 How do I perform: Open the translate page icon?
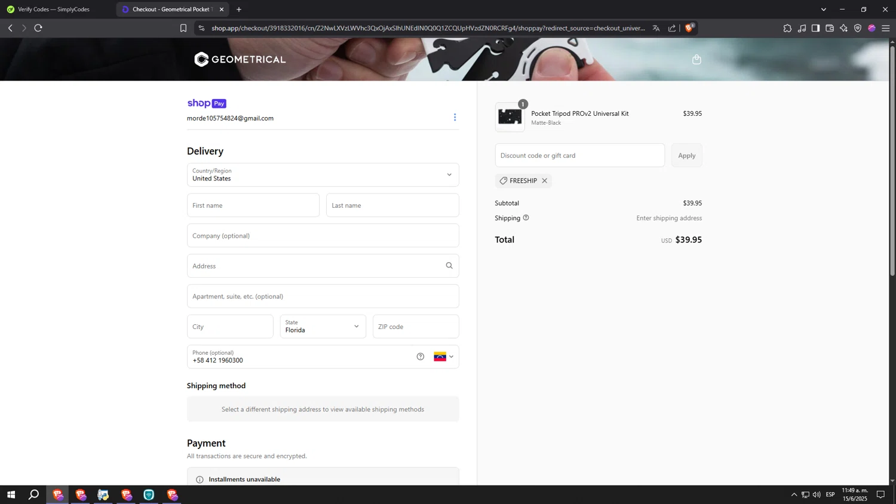point(656,28)
